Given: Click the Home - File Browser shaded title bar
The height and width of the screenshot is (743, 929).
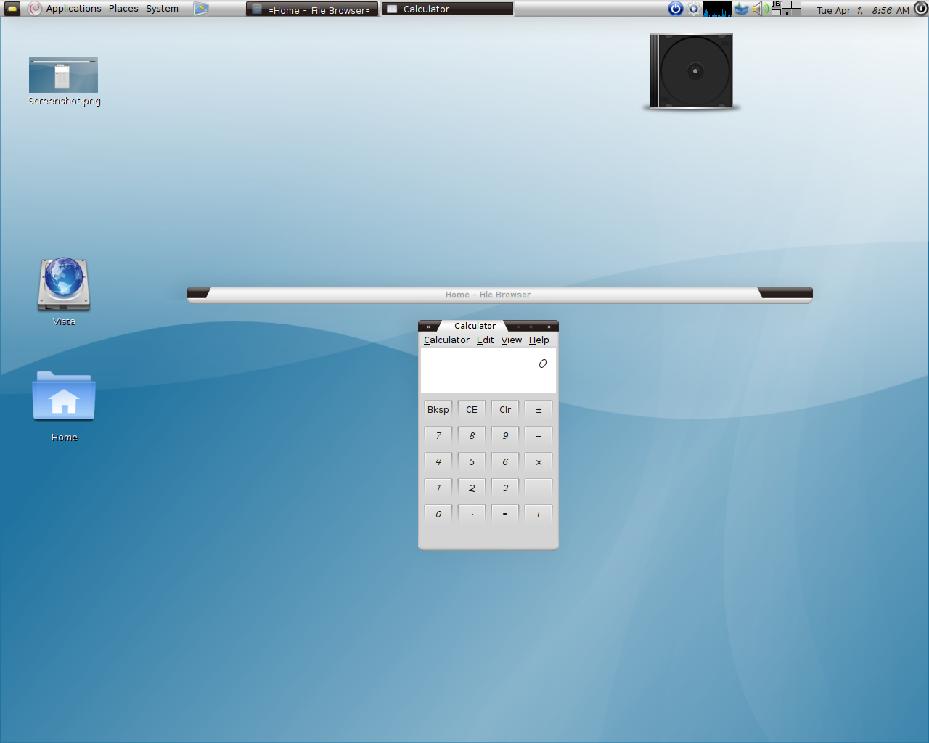Looking at the screenshot, I should pyautogui.click(x=500, y=295).
